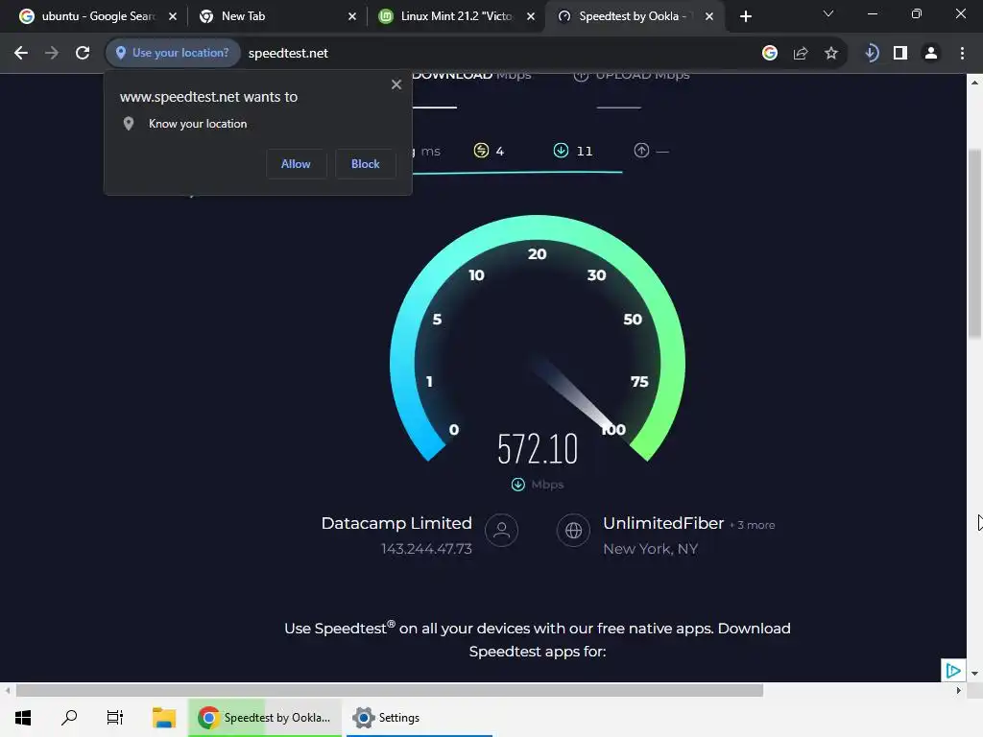Open File Explorer from the taskbar
The image size is (983, 737).
[x=163, y=718]
